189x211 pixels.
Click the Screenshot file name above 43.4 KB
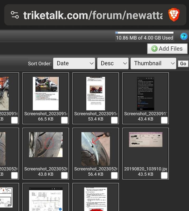(145, 114)
